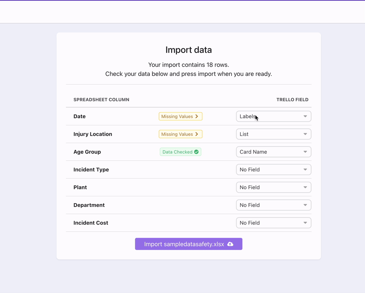Open the No Field dropdown for Plant

[x=274, y=187]
